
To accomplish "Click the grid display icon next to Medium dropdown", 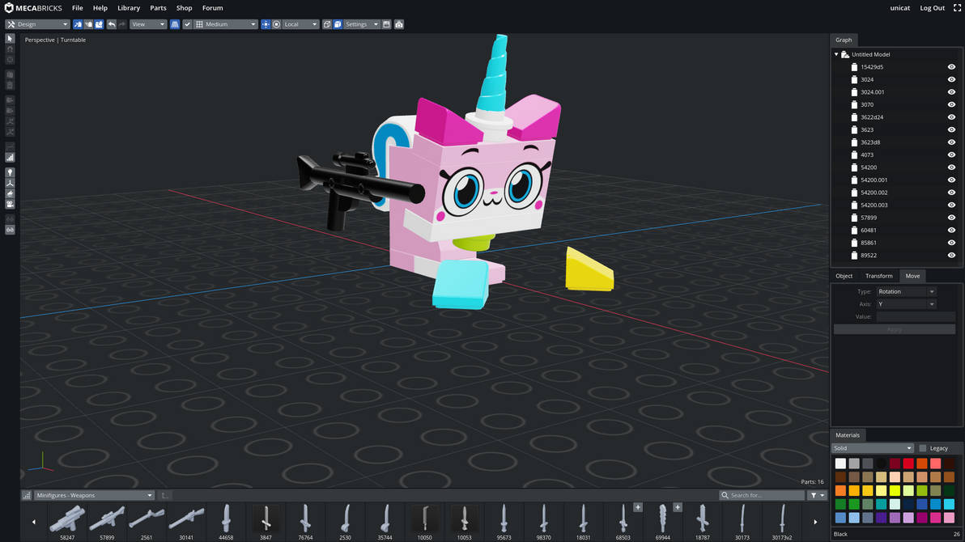I will click(201, 24).
